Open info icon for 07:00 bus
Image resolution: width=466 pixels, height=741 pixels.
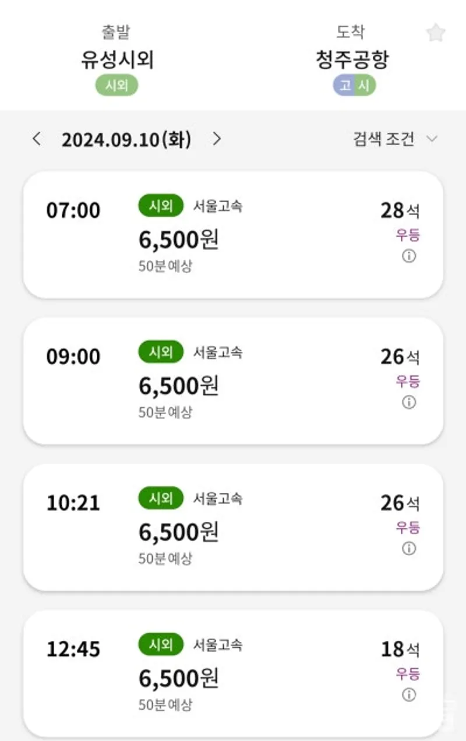tap(409, 256)
